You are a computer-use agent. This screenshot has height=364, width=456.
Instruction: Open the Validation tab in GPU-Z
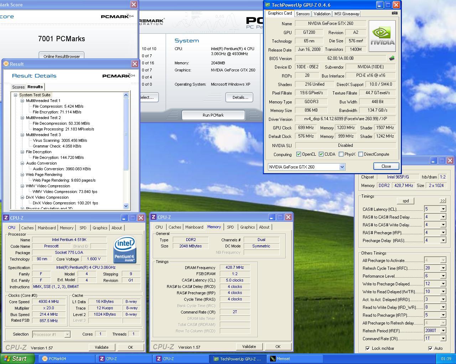[322, 14]
